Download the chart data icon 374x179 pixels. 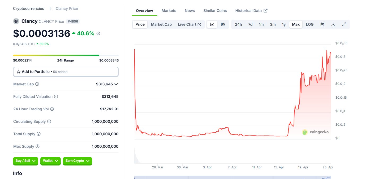(333, 24)
